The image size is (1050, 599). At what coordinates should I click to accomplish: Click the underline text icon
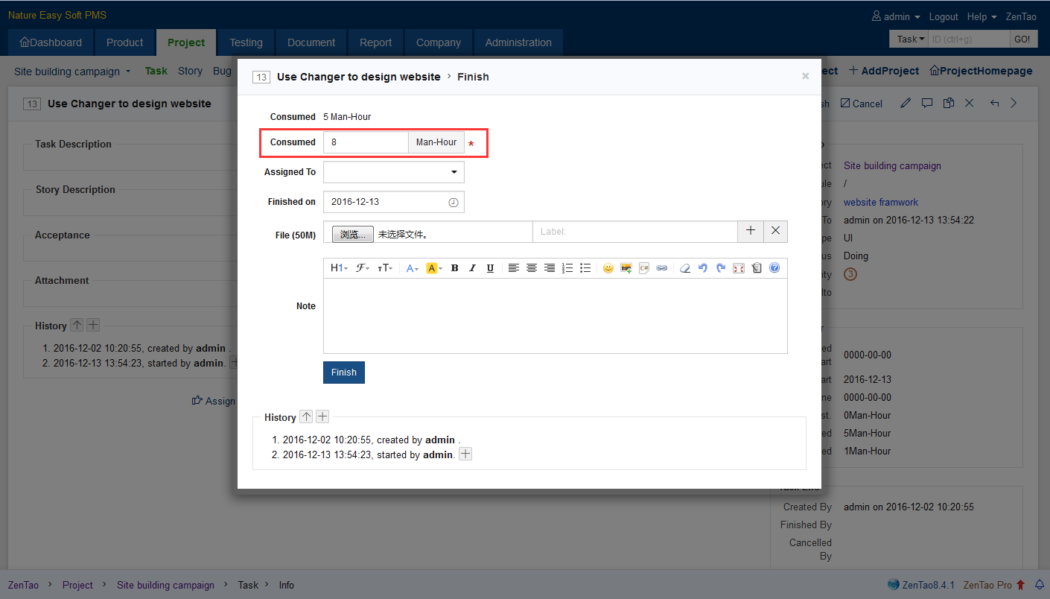pos(490,268)
